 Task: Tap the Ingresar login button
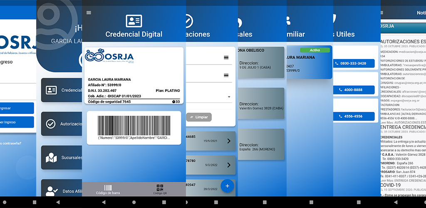(17, 108)
